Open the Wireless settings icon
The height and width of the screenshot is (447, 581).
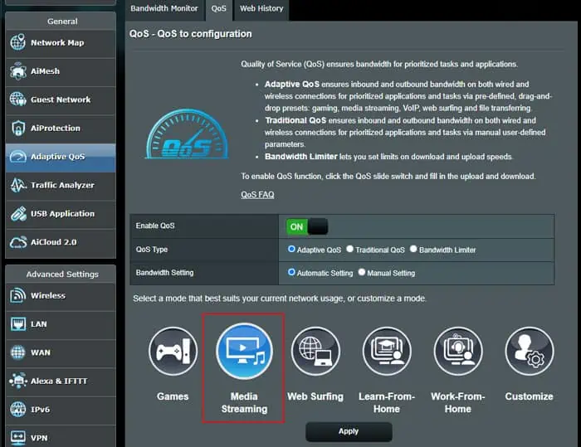[17, 295]
